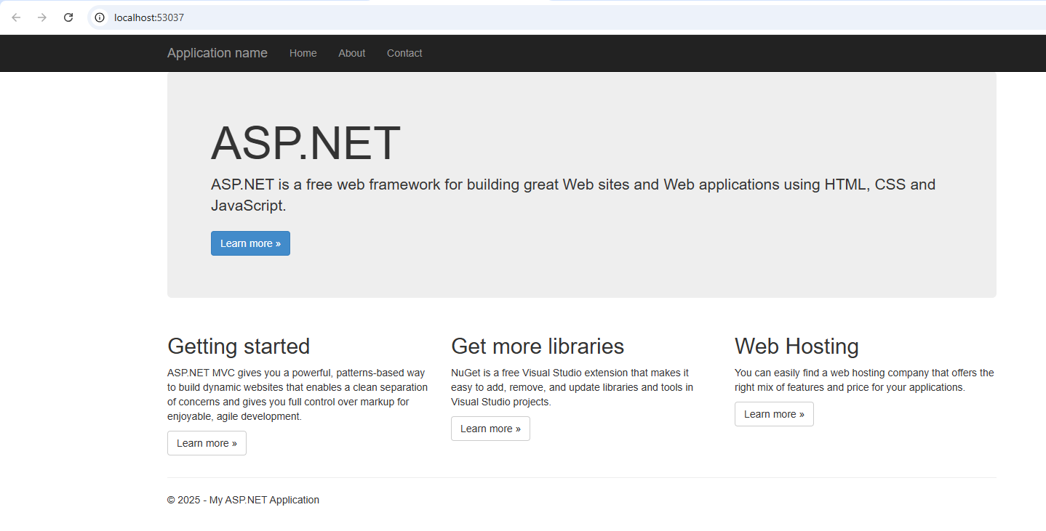This screenshot has height=531, width=1046.
Task: Click the ASP.NET MVC description paragraph
Action: coord(298,394)
